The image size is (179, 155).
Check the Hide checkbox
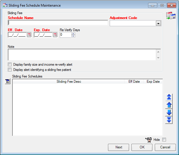(164, 140)
